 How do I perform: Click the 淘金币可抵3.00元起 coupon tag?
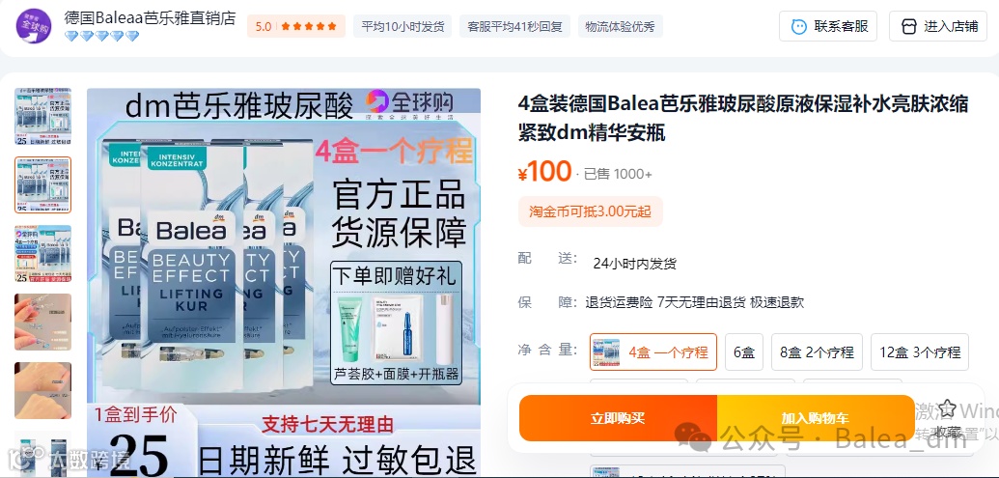[x=590, y=211]
